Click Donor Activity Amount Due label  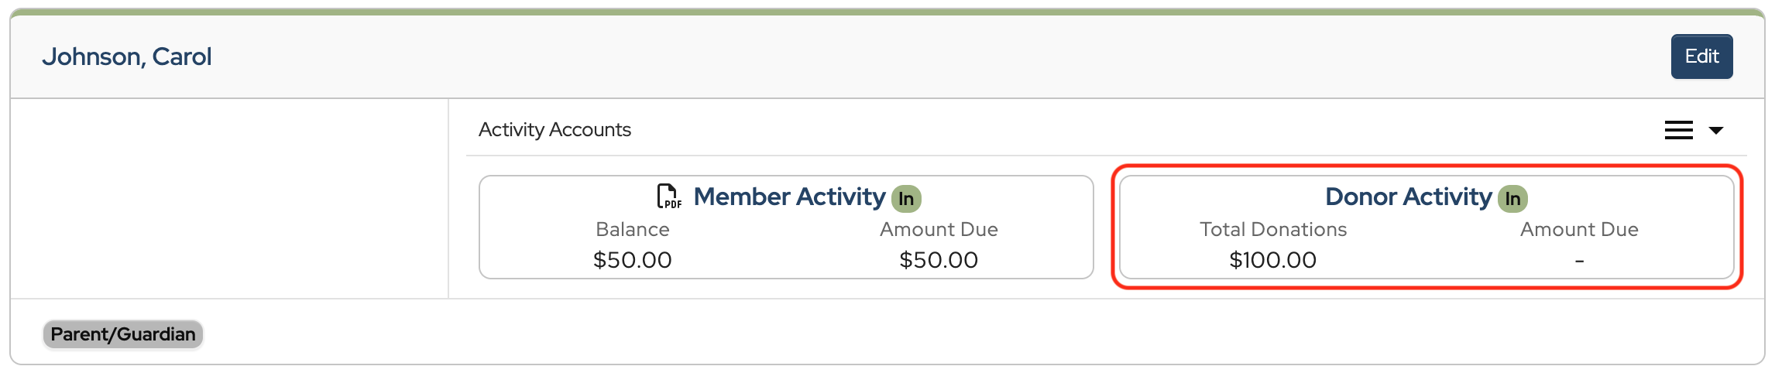pos(1579,229)
